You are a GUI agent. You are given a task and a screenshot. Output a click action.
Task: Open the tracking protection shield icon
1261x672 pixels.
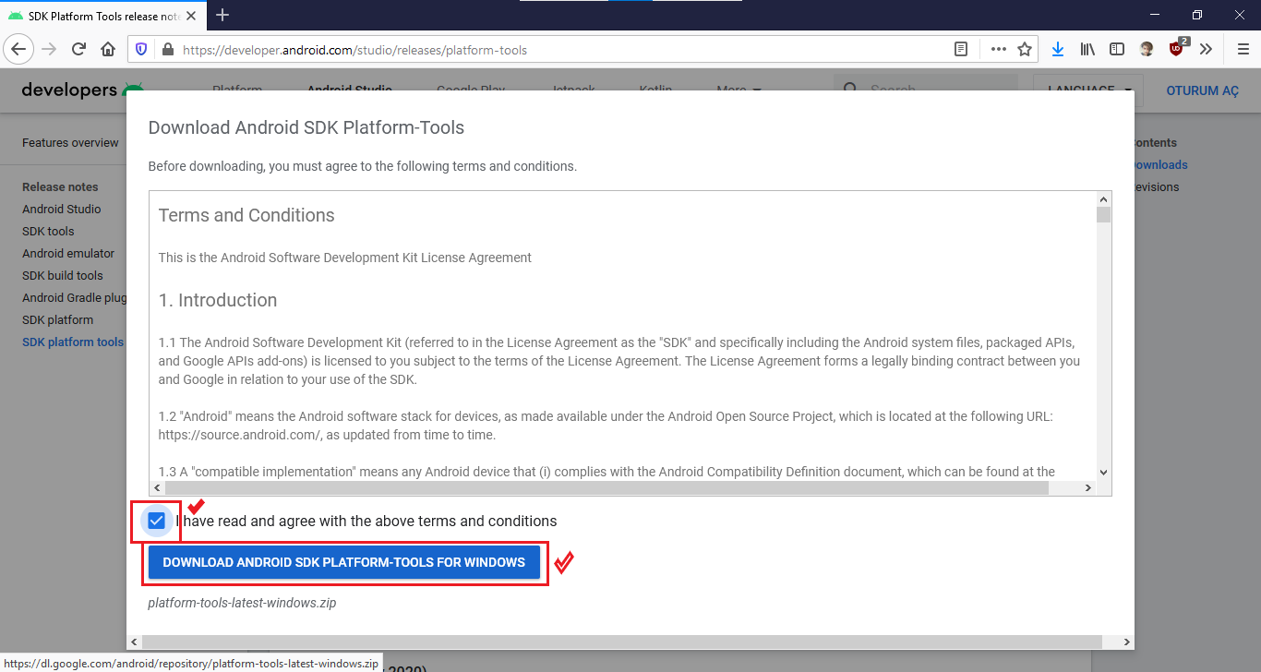pyautogui.click(x=141, y=50)
